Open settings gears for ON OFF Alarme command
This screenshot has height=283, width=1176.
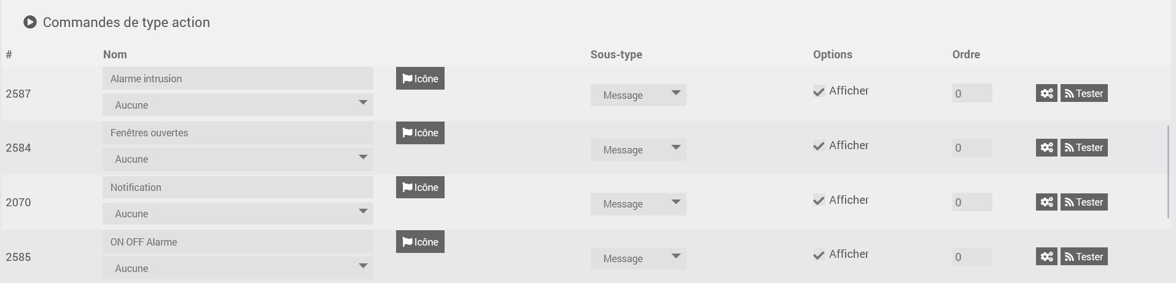click(x=1046, y=257)
